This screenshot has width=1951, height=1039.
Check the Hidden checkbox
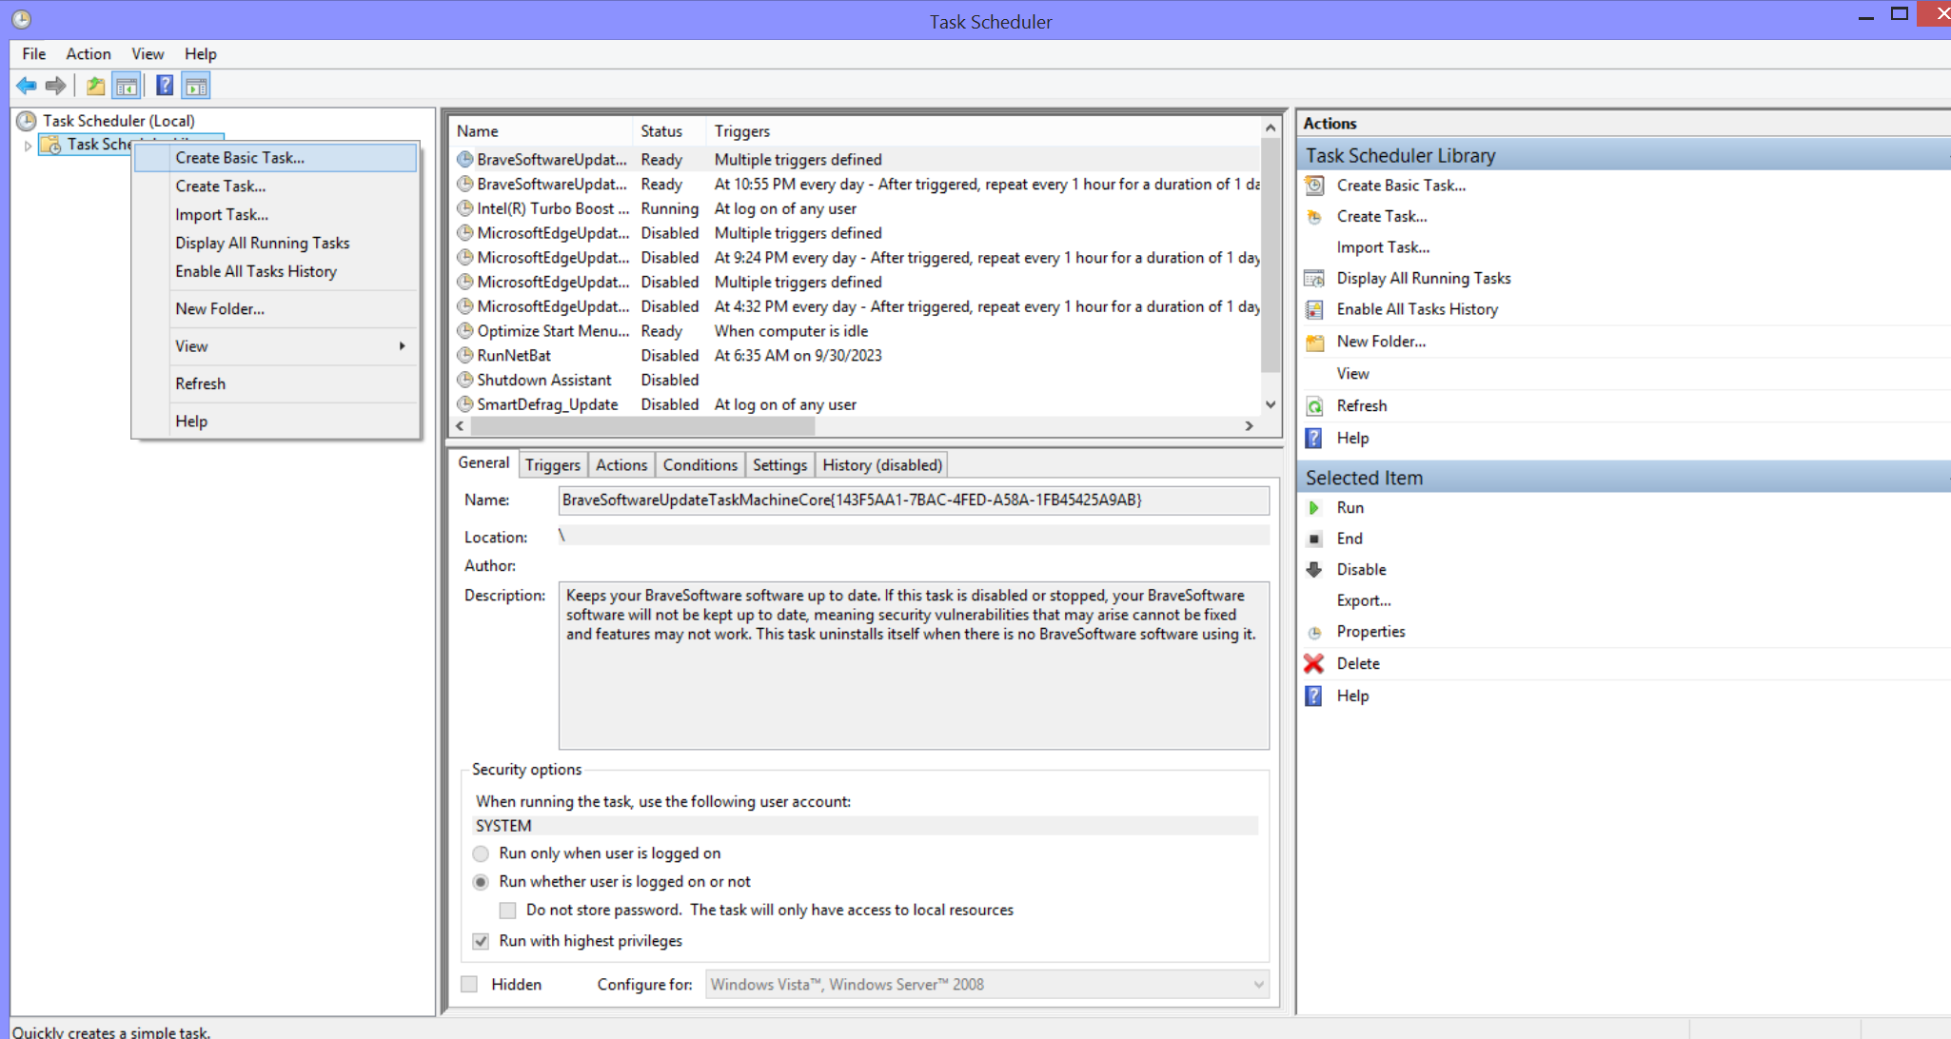[469, 984]
